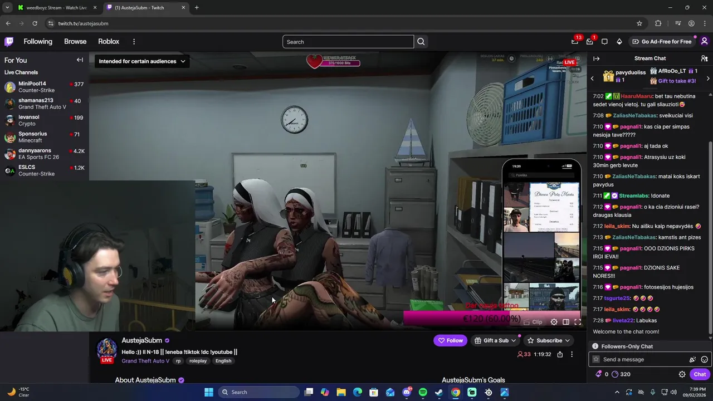Focus the Twitch search input field

point(348,42)
